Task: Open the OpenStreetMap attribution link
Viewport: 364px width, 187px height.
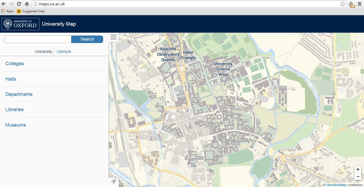Action: tap(336, 185)
